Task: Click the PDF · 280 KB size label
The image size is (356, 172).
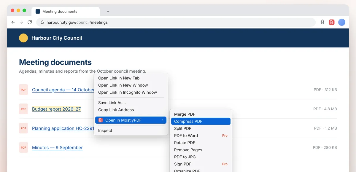Action: point(325,147)
